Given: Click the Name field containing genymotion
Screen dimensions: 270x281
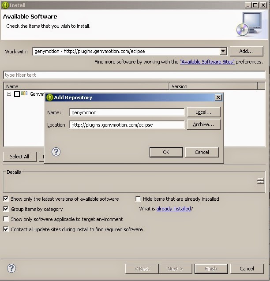Looking at the screenshot, I should [x=127, y=112].
